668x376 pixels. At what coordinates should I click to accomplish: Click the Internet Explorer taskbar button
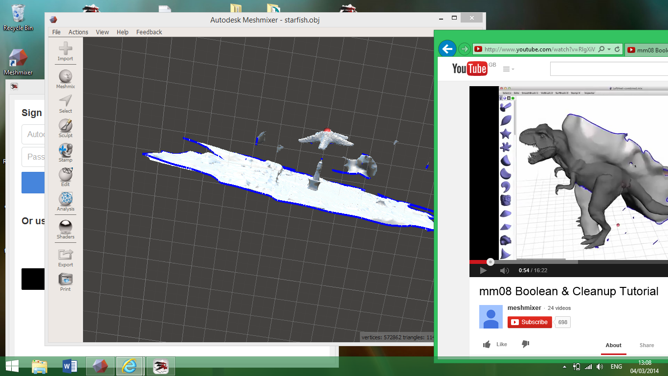tap(130, 366)
